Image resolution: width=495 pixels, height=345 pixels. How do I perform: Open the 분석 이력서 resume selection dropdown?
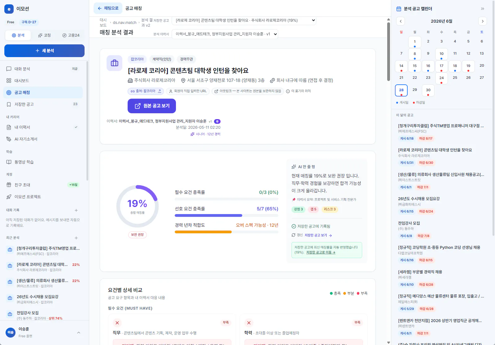point(225,34)
